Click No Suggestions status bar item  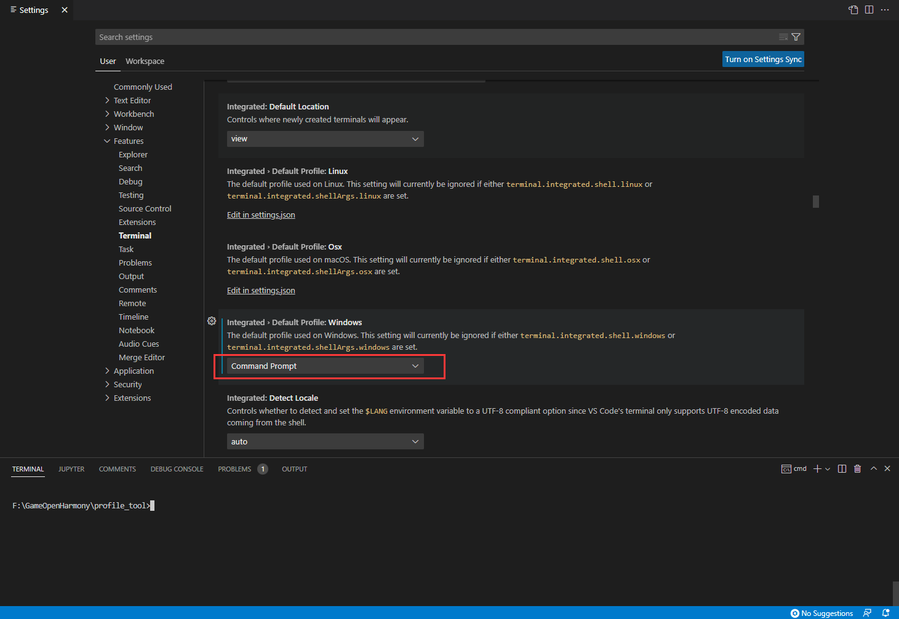pos(821,613)
